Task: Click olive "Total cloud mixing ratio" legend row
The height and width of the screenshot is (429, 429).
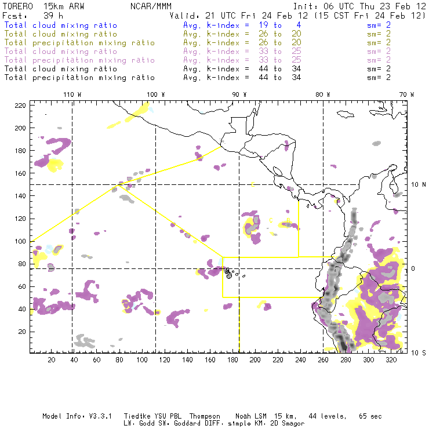Action: [x=61, y=34]
